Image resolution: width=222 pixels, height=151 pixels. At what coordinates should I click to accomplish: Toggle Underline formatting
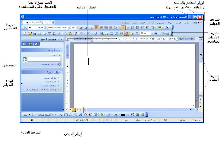coord(91,28)
